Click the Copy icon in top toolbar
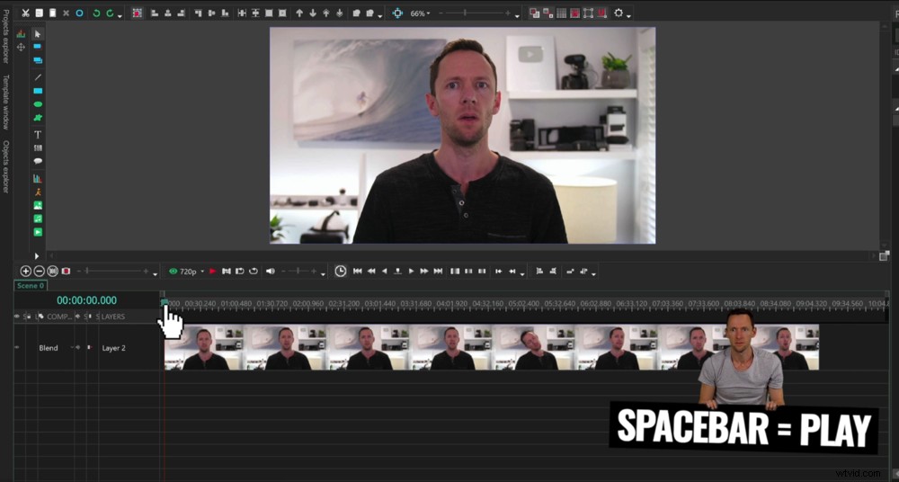The image size is (899, 482). coord(39,13)
